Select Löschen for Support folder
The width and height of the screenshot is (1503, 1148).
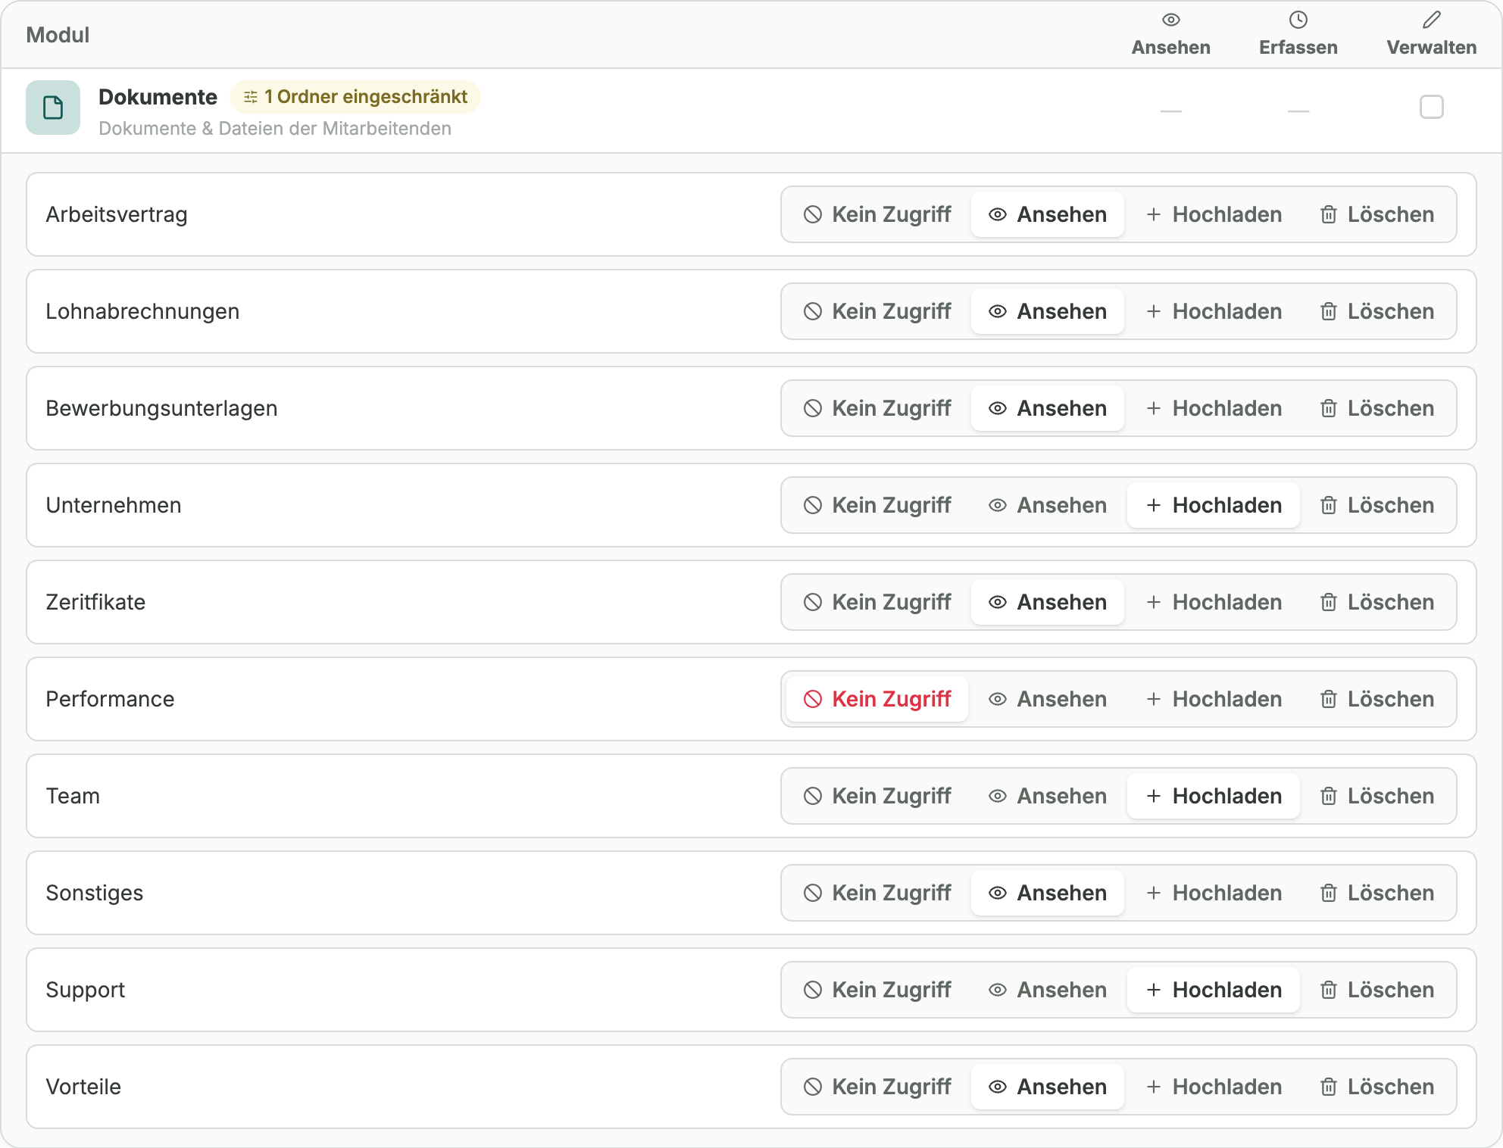pyautogui.click(x=1376, y=990)
